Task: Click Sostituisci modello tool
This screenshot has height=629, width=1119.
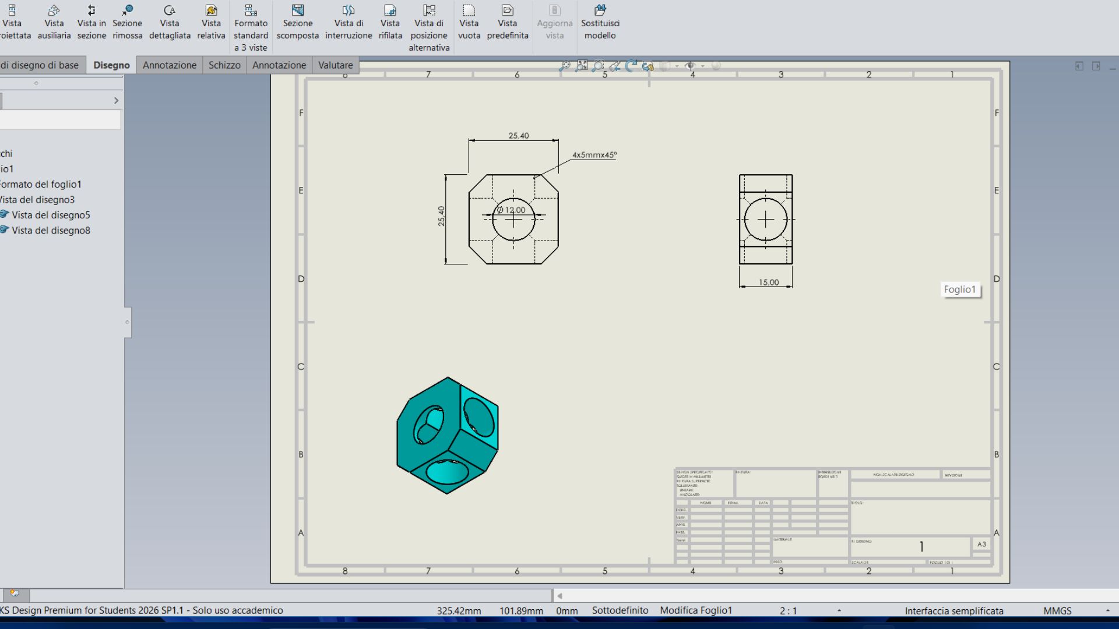Action: pos(600,23)
